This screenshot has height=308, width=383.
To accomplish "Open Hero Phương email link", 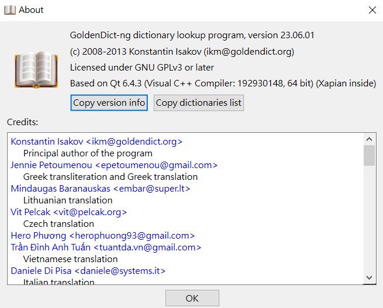I will 103,236.
